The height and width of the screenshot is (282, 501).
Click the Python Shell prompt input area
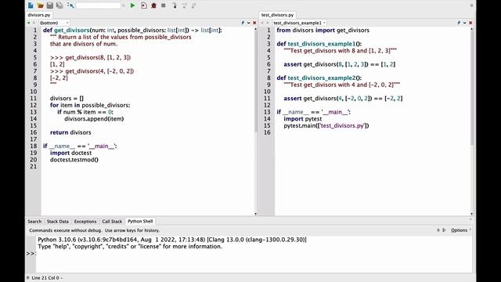(254, 254)
